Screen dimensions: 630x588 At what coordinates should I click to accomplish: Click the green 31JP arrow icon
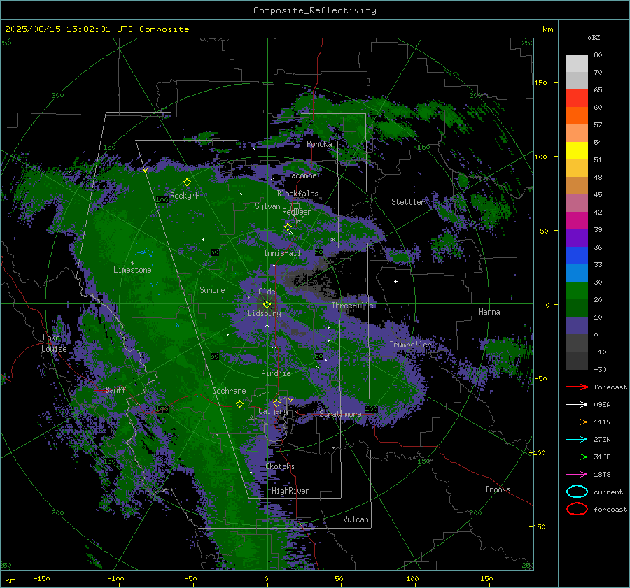tap(577, 457)
